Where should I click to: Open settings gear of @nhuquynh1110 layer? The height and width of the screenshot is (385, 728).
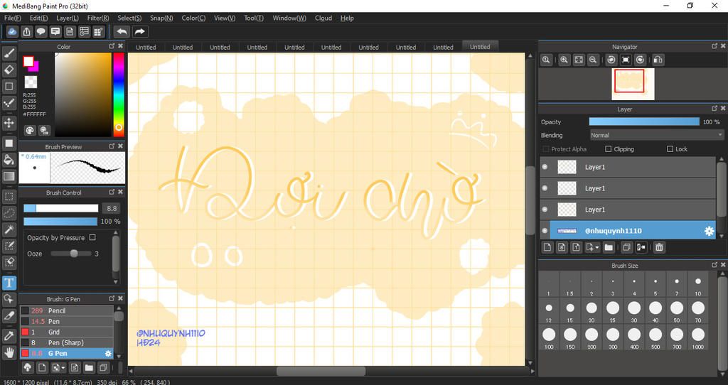tap(709, 231)
